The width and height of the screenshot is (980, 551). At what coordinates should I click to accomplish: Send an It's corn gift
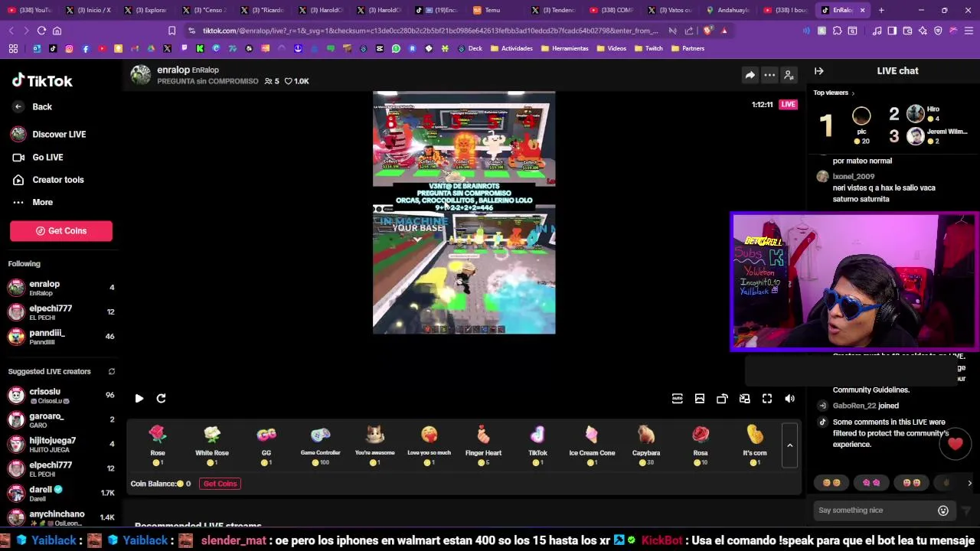755,445
